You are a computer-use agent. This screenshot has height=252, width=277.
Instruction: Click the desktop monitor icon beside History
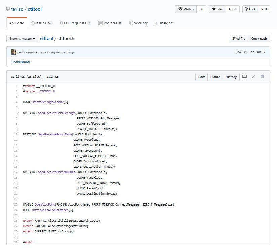pyautogui.click(x=245, y=77)
